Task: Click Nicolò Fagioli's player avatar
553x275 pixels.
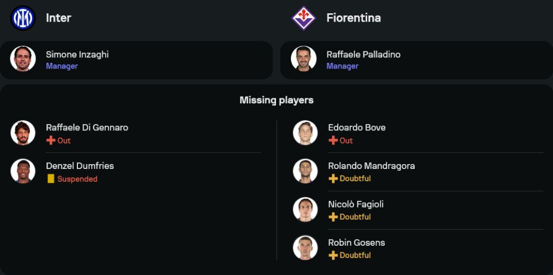Action: [x=305, y=209]
